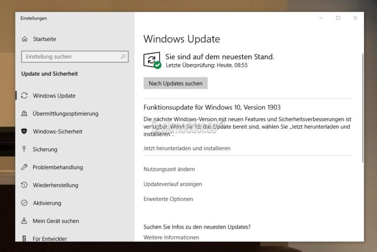Maximize the Einstellungen window

[338, 18]
